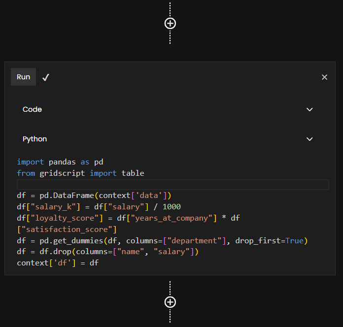The width and height of the screenshot is (343, 327).
Task: Open the Python language dropdown
Action: pos(168,139)
